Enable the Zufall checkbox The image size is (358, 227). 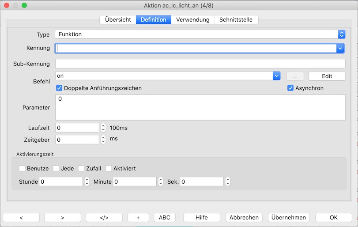tap(81, 168)
